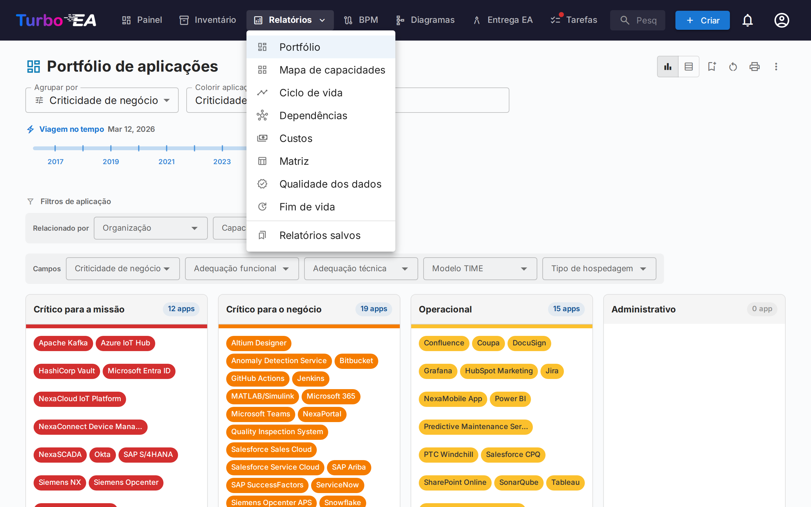
Task: Toggle the Filtros de aplicação section
Action: pyautogui.click(x=75, y=201)
